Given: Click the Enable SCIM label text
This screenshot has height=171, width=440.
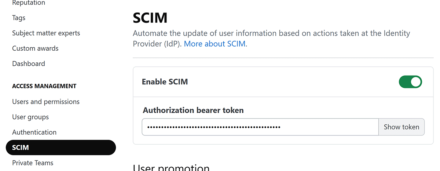Looking at the screenshot, I should tap(165, 82).
